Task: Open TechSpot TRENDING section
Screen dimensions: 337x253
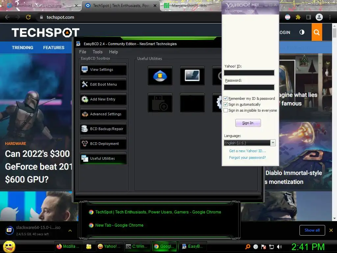Action: pyautogui.click(x=23, y=47)
